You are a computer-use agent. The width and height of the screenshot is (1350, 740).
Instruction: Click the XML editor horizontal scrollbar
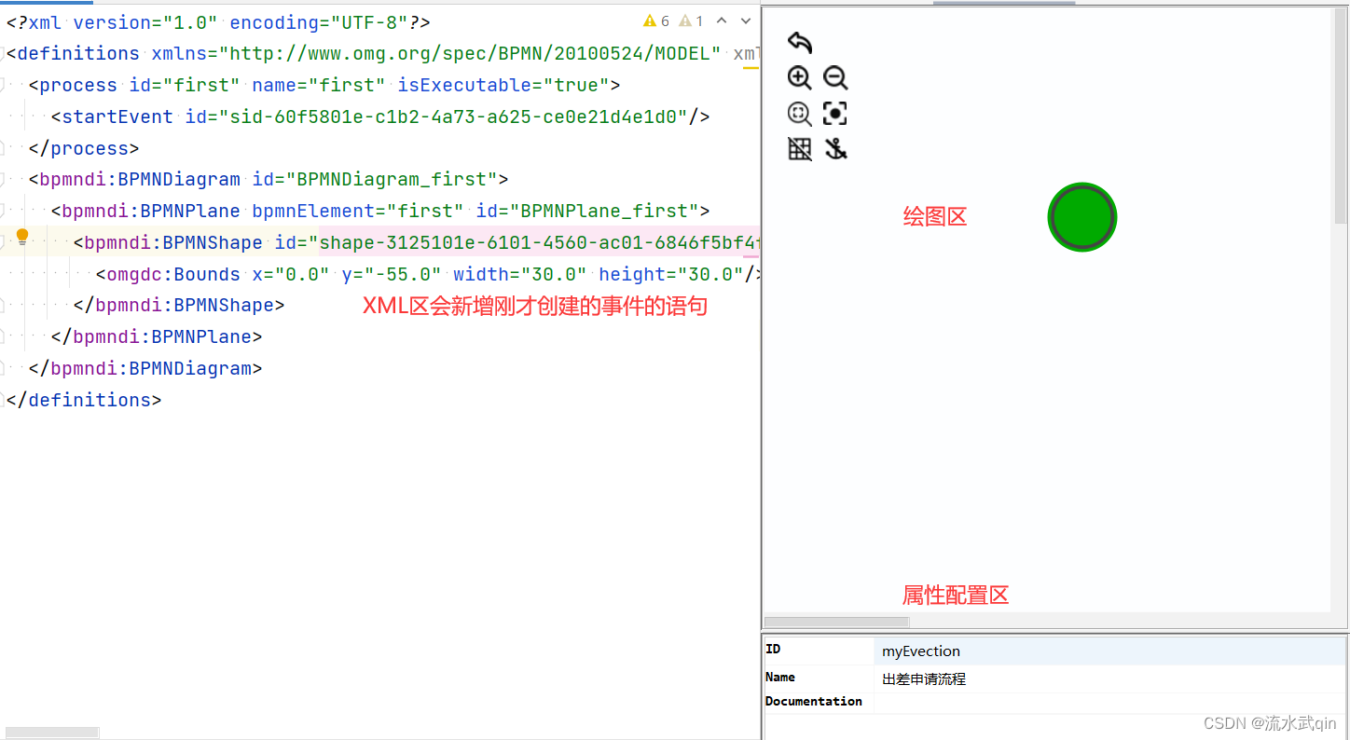coord(52,733)
